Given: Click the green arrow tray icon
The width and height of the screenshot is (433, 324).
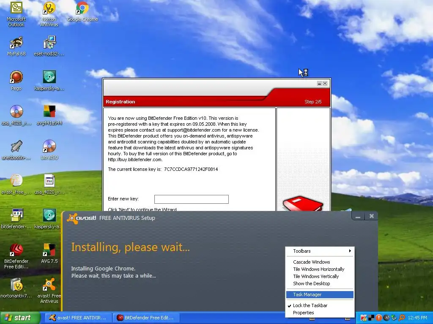Looking at the screenshot, I should click(x=394, y=318).
